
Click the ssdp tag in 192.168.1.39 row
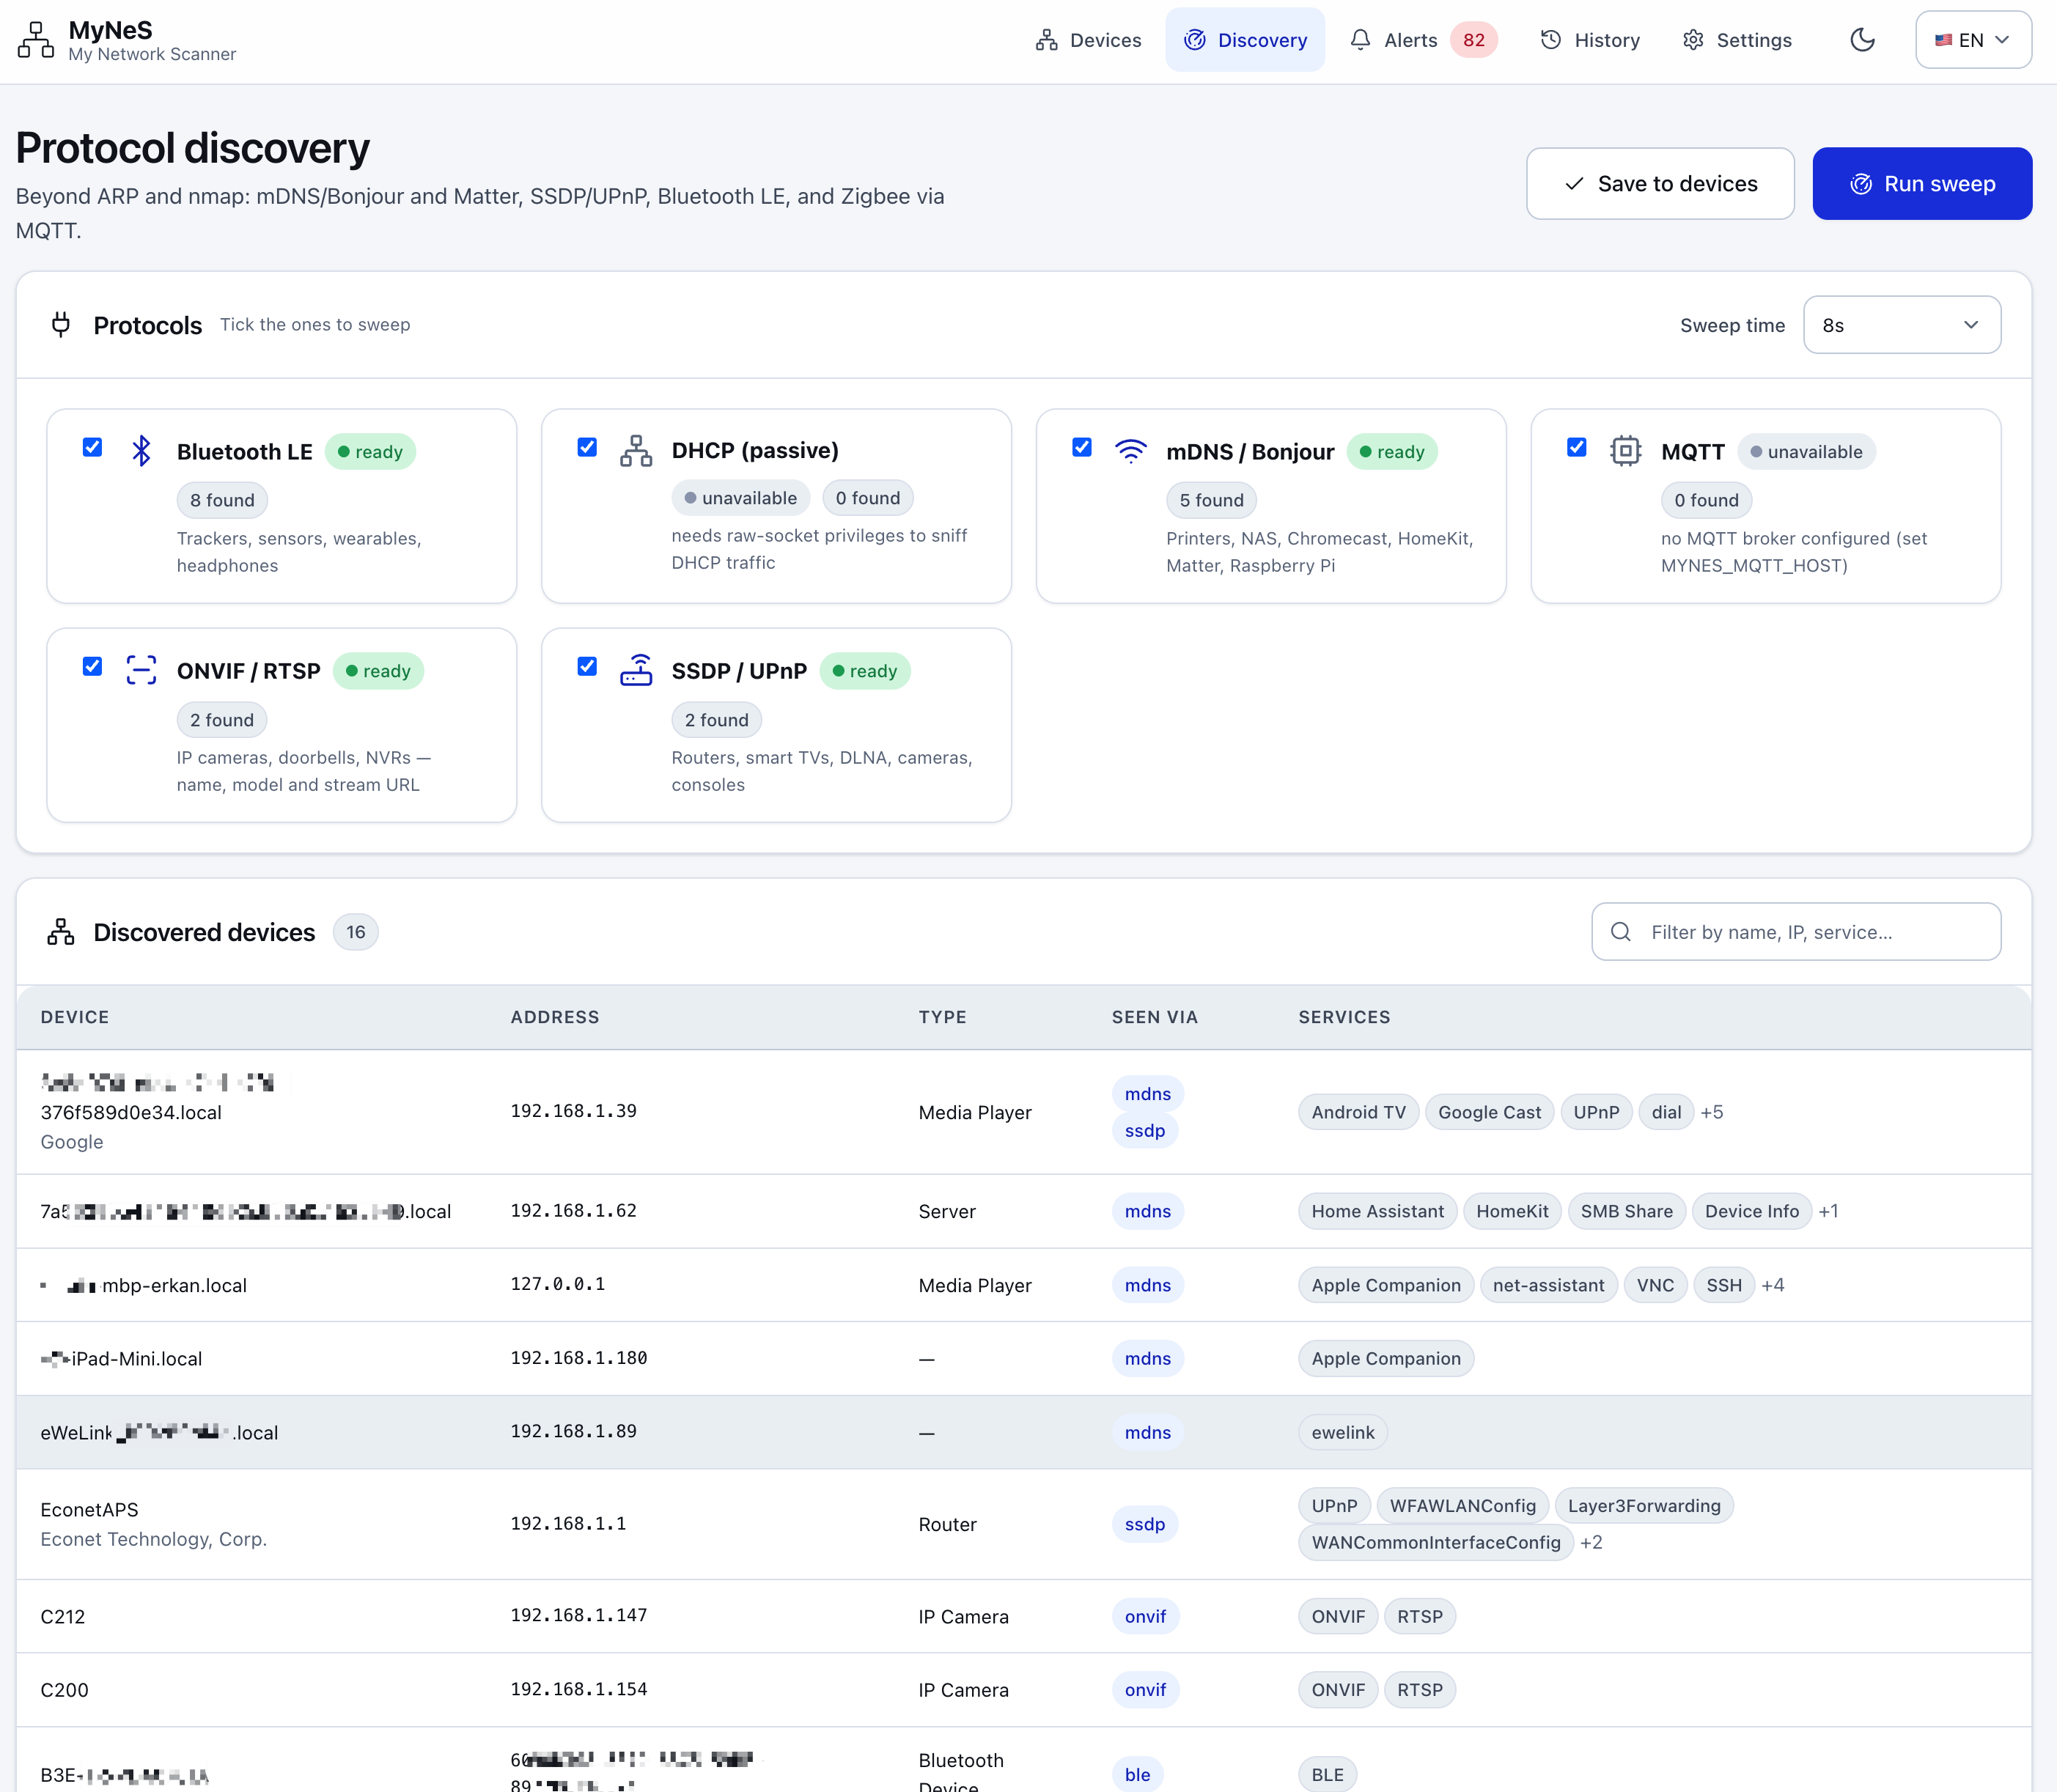tap(1145, 1131)
